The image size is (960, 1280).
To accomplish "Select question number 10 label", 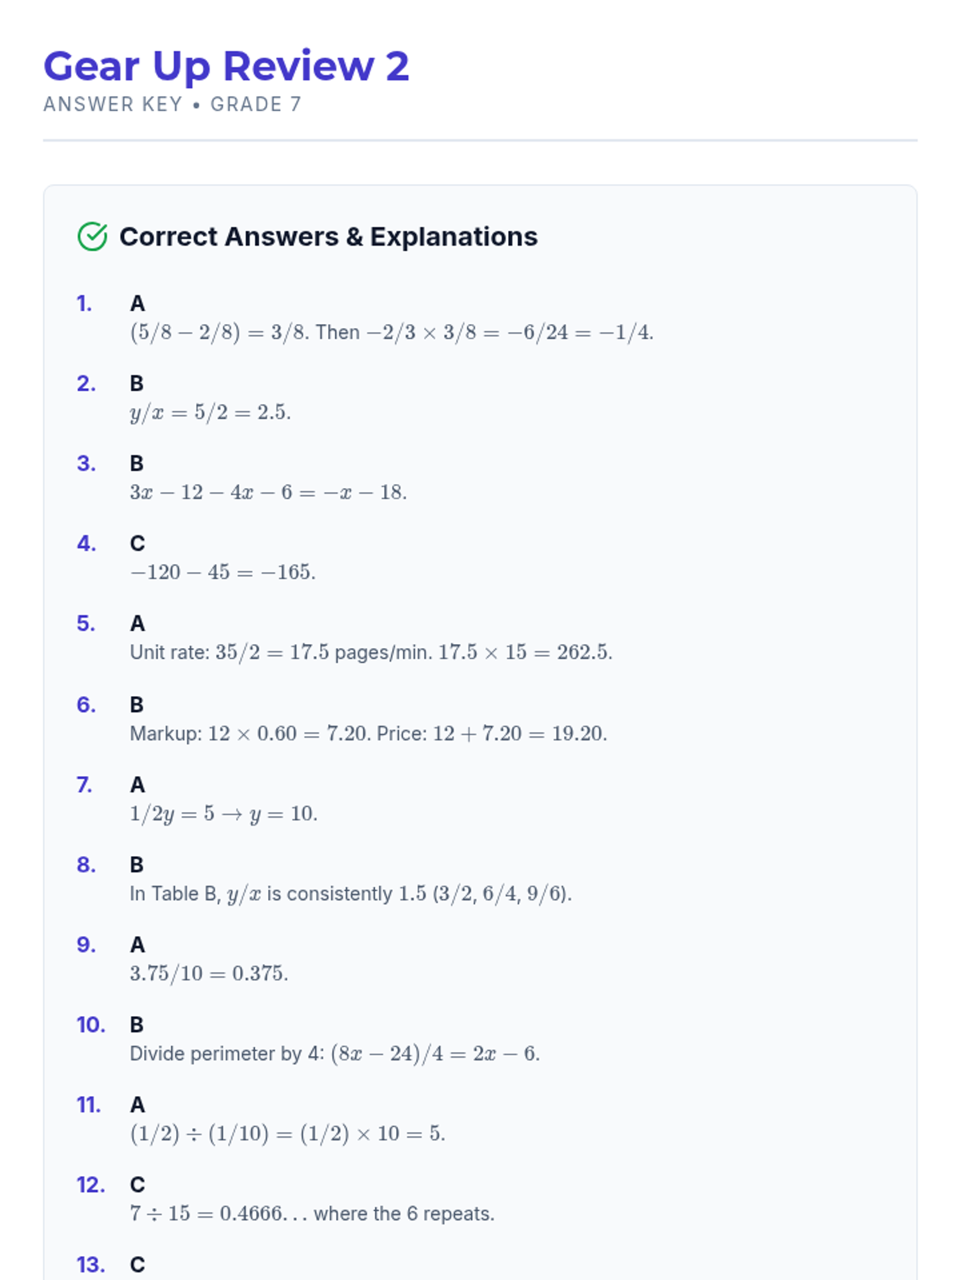I will 91,1025.
